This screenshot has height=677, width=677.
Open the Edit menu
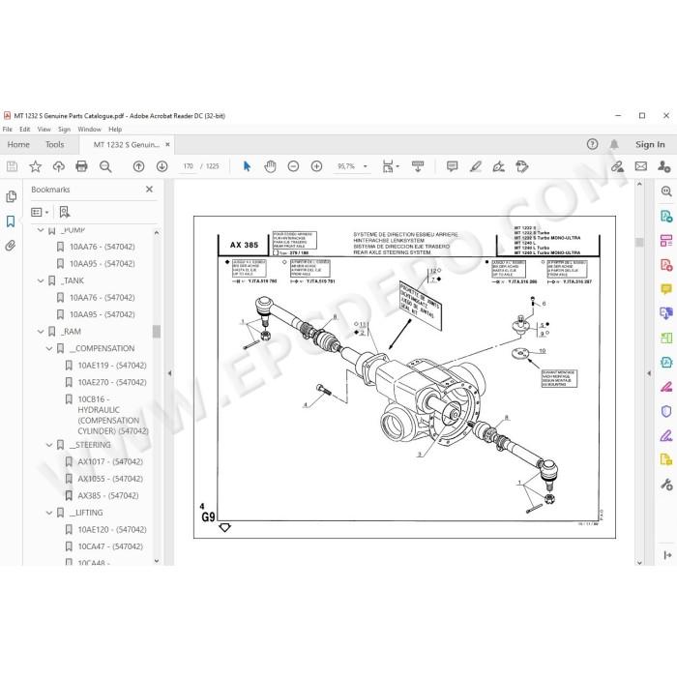tap(24, 129)
